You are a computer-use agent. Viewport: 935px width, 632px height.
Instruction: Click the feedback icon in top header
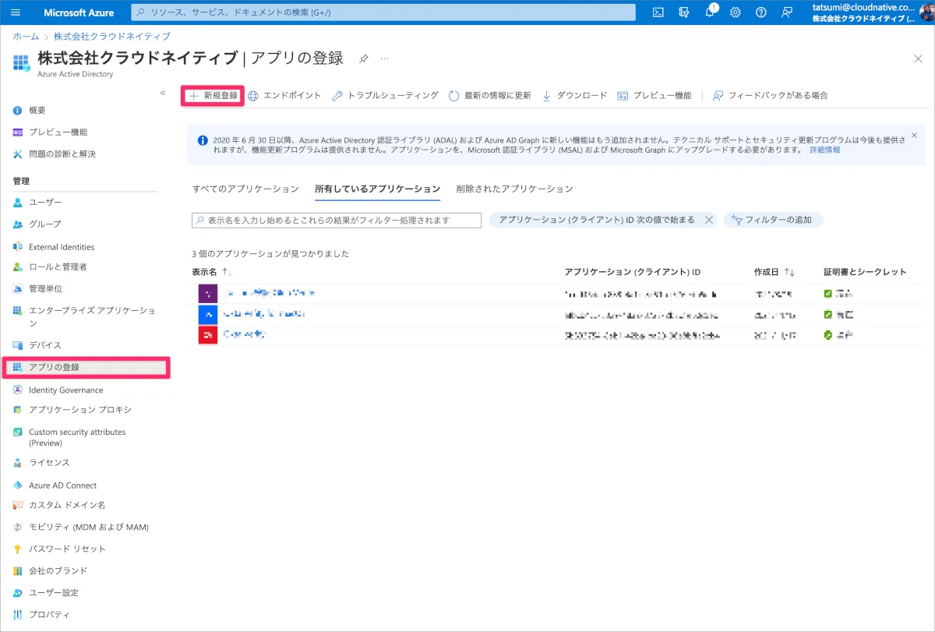pos(787,12)
